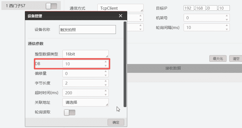
Task: Increase the DB value with up arrow
Action: pyautogui.click(x=105, y=62)
